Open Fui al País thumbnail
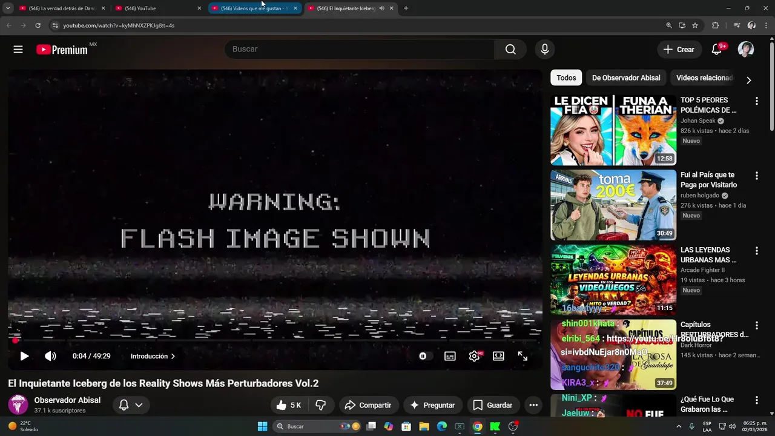The width and height of the screenshot is (775, 436). (x=613, y=205)
